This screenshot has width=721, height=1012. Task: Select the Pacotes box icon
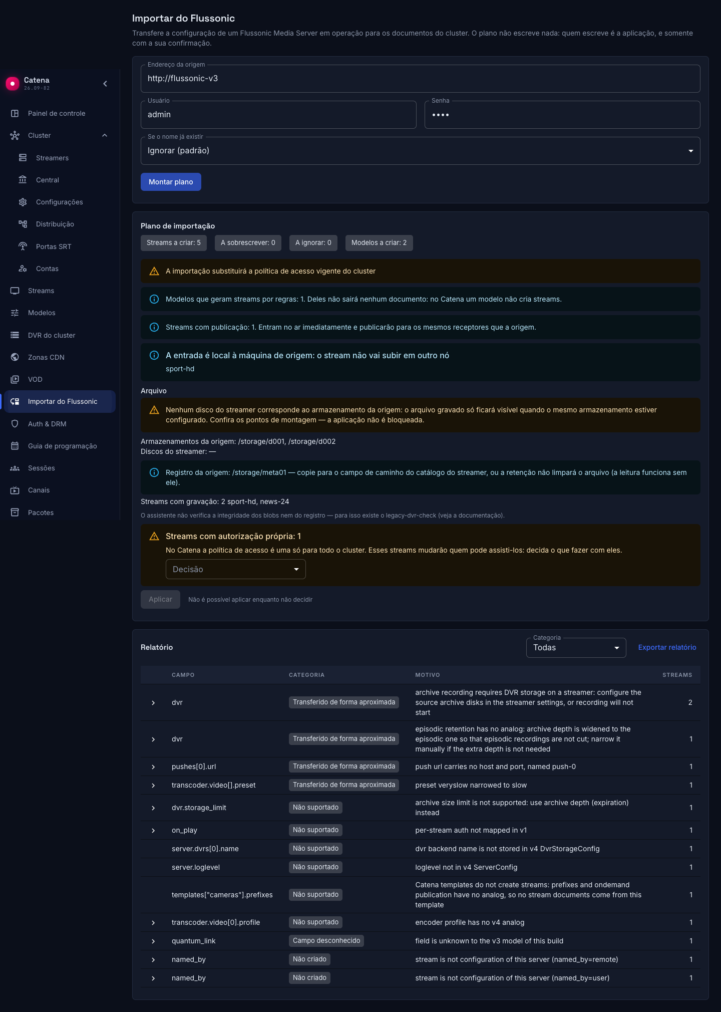(15, 513)
